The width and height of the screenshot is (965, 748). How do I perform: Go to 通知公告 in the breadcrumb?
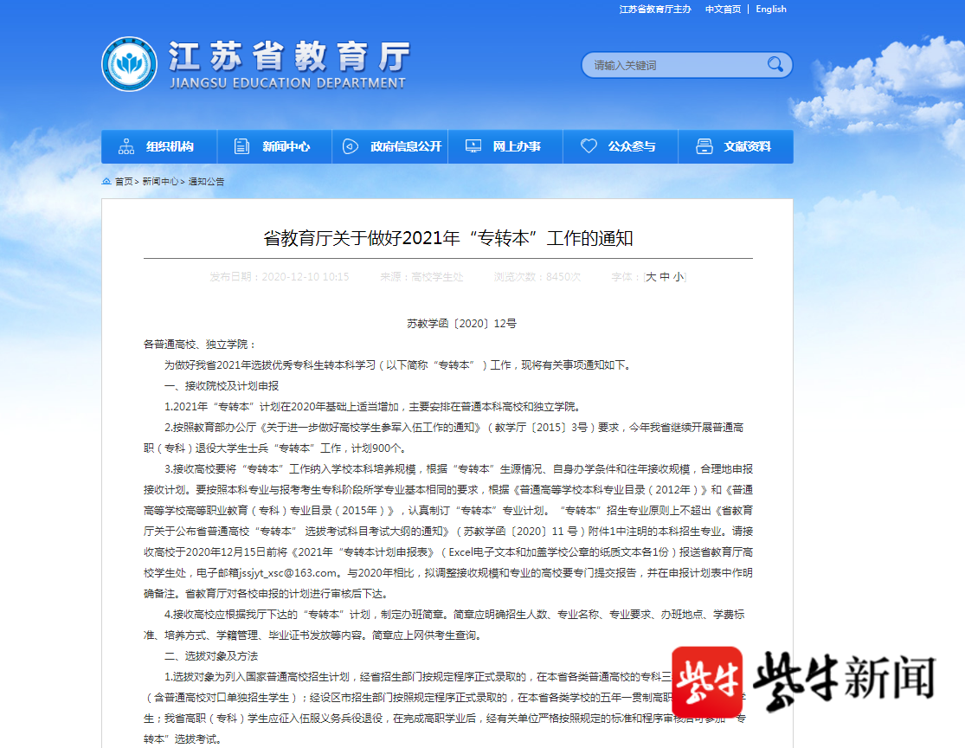point(206,182)
